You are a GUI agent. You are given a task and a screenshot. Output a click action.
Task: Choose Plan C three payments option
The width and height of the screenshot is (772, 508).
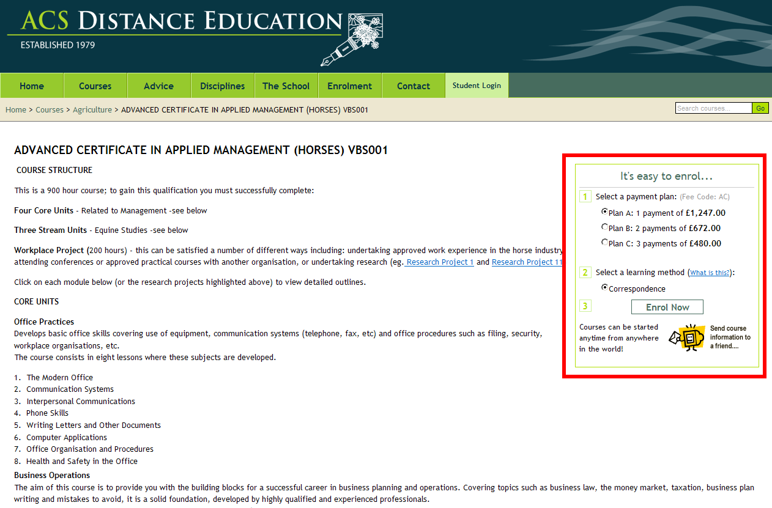605,243
